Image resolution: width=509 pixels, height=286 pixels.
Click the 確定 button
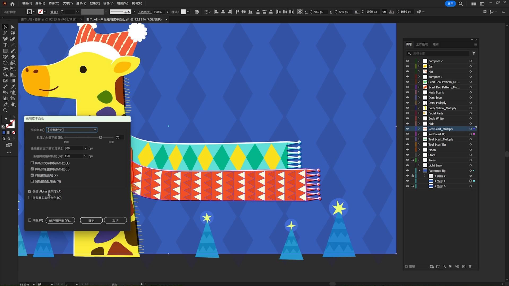point(91,221)
